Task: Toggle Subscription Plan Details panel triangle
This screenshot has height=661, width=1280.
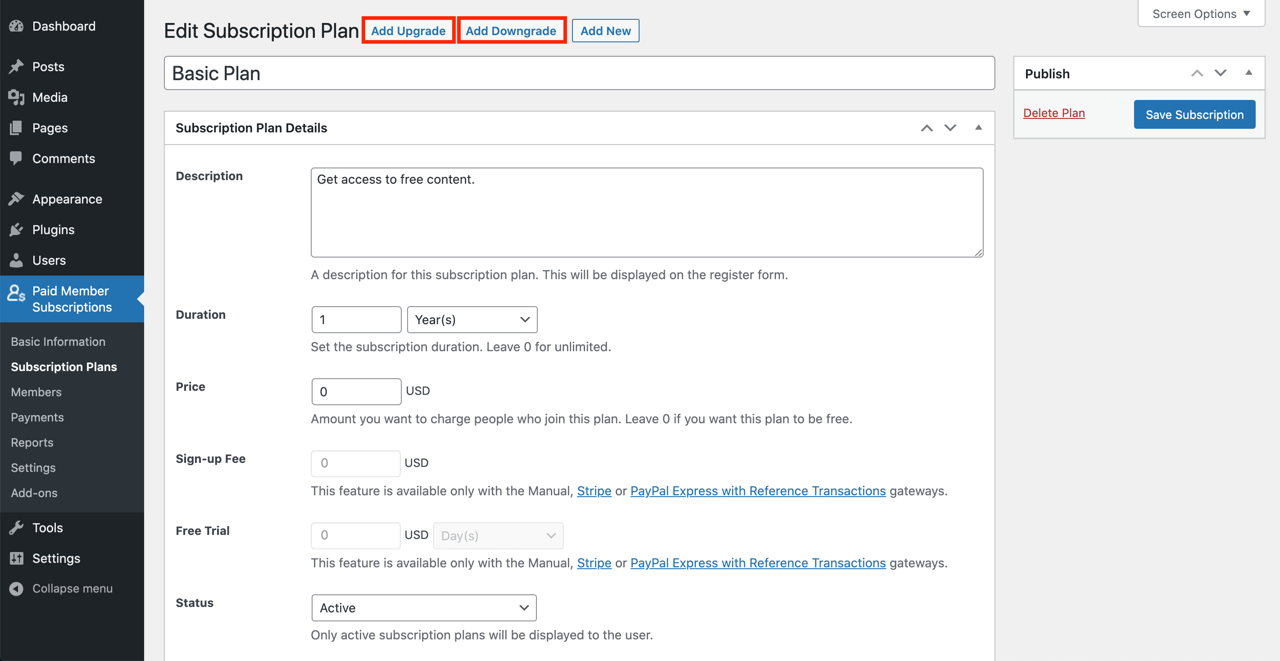Action: (978, 127)
